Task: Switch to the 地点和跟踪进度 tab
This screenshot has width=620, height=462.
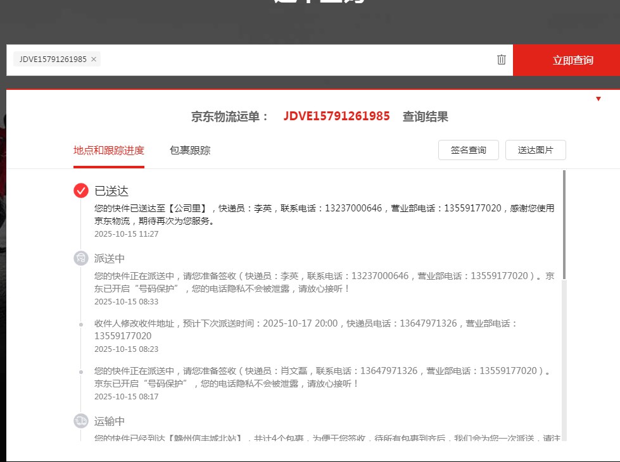Action: coord(109,151)
